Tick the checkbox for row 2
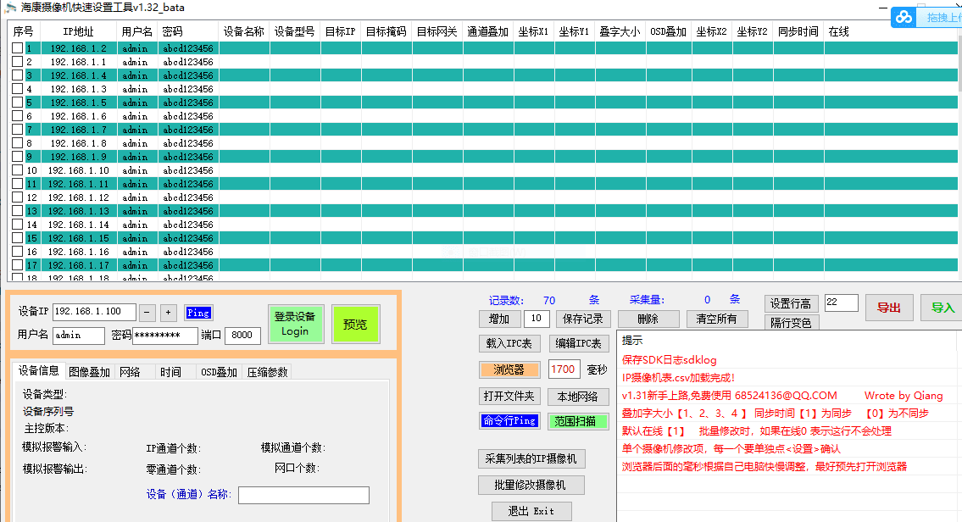The image size is (962, 522). click(x=18, y=61)
